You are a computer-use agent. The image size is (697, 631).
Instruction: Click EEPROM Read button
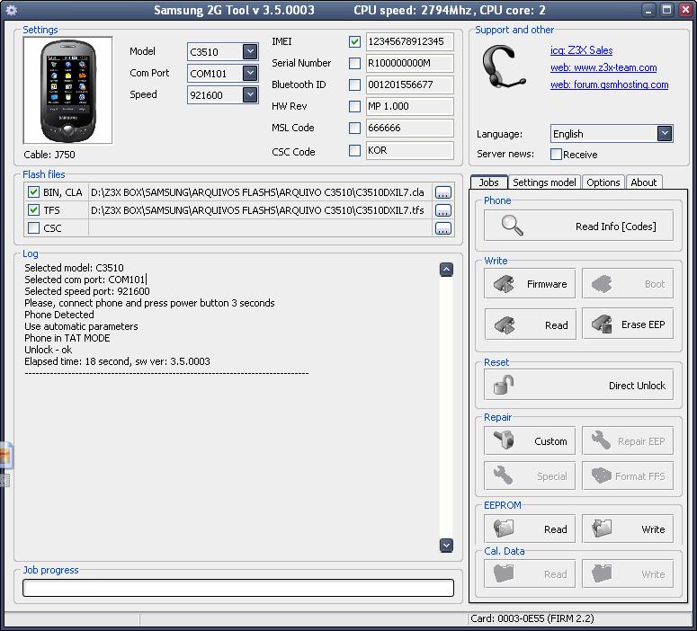tap(530, 529)
